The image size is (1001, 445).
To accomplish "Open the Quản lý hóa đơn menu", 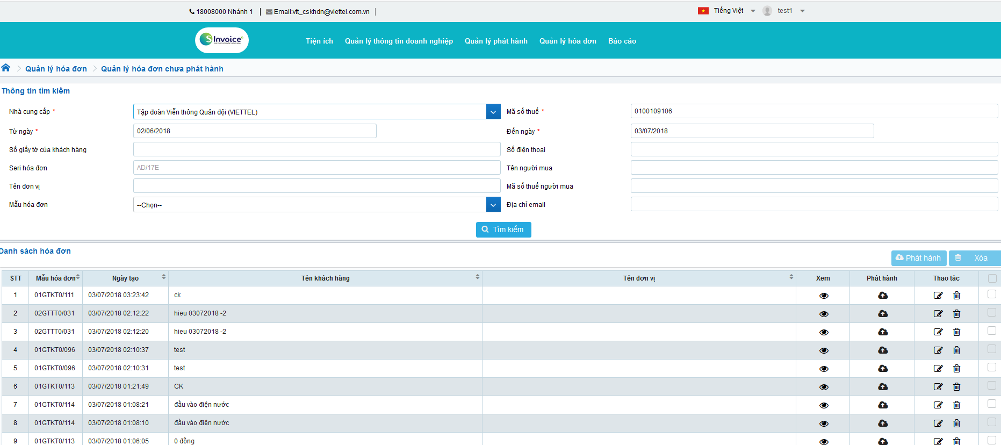I will [x=567, y=41].
